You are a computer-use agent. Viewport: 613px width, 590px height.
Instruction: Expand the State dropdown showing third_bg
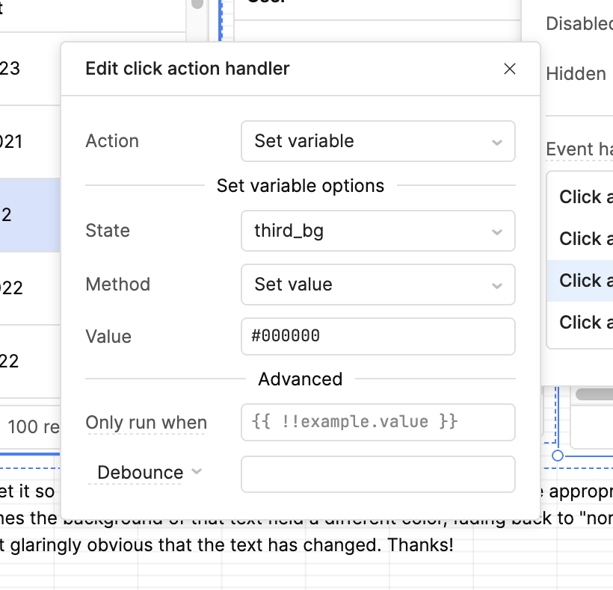click(x=378, y=231)
